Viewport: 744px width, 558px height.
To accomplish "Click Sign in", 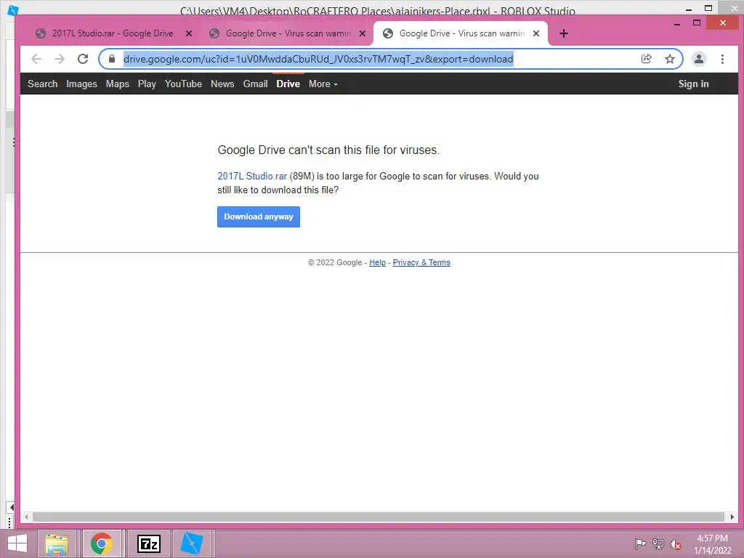I will 693,84.
